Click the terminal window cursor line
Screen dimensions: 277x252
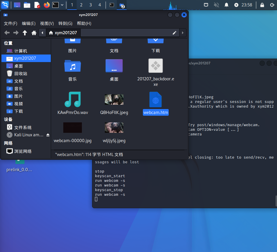pyautogui.click(x=96, y=199)
